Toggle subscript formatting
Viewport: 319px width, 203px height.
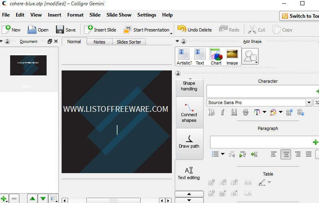(x=300, y=112)
